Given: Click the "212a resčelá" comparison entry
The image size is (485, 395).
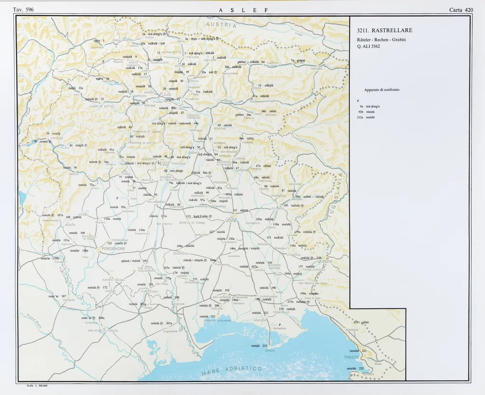Looking at the screenshot, I should (366, 117).
